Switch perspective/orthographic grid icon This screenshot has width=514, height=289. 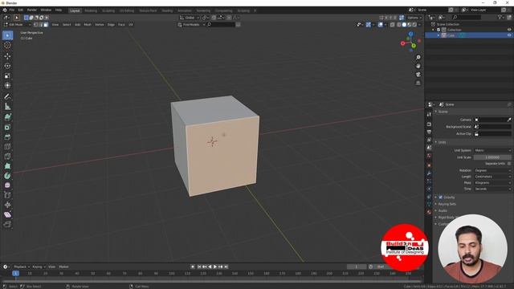click(x=418, y=83)
